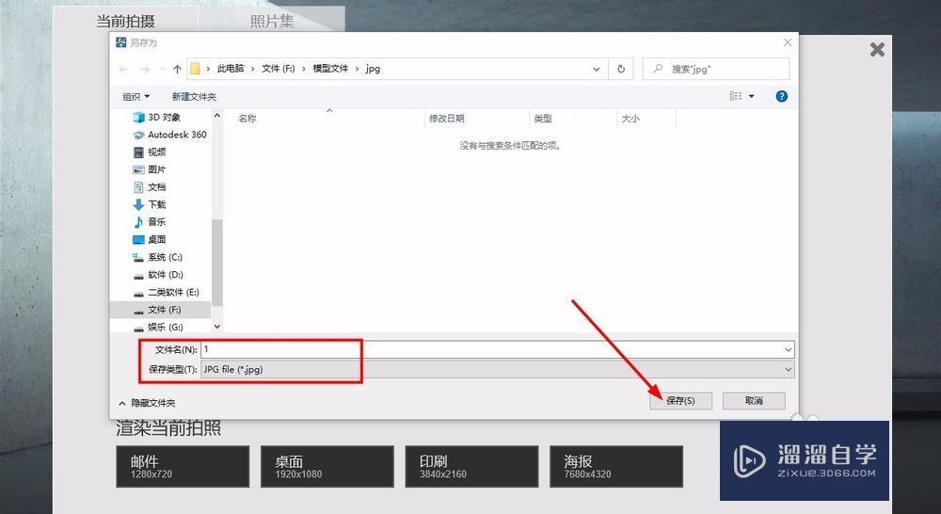Open the 保存类型 JPG file dropdown
The height and width of the screenshot is (514, 941).
pyautogui.click(x=498, y=369)
